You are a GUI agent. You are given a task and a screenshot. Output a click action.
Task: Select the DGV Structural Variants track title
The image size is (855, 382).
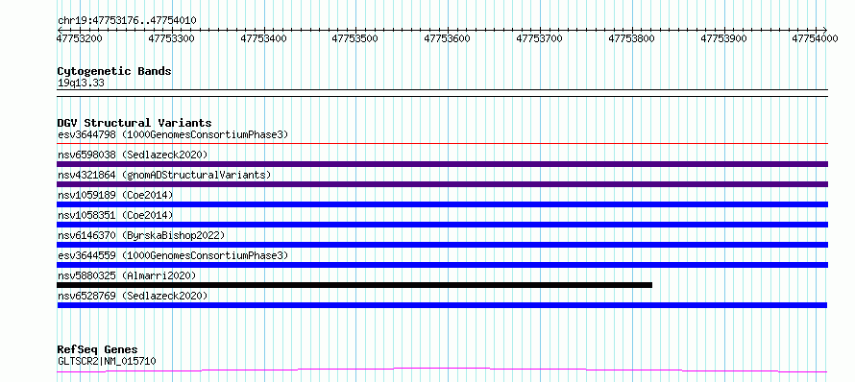(x=134, y=123)
